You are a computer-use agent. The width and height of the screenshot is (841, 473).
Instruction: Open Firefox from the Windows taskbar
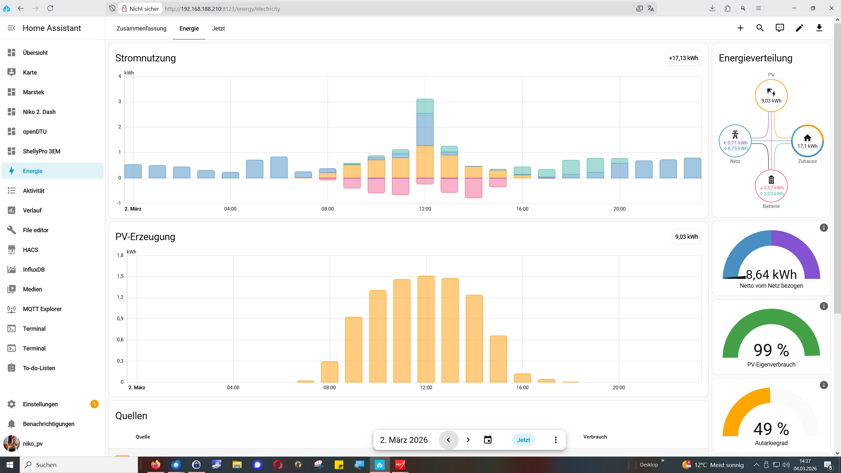pos(155,464)
